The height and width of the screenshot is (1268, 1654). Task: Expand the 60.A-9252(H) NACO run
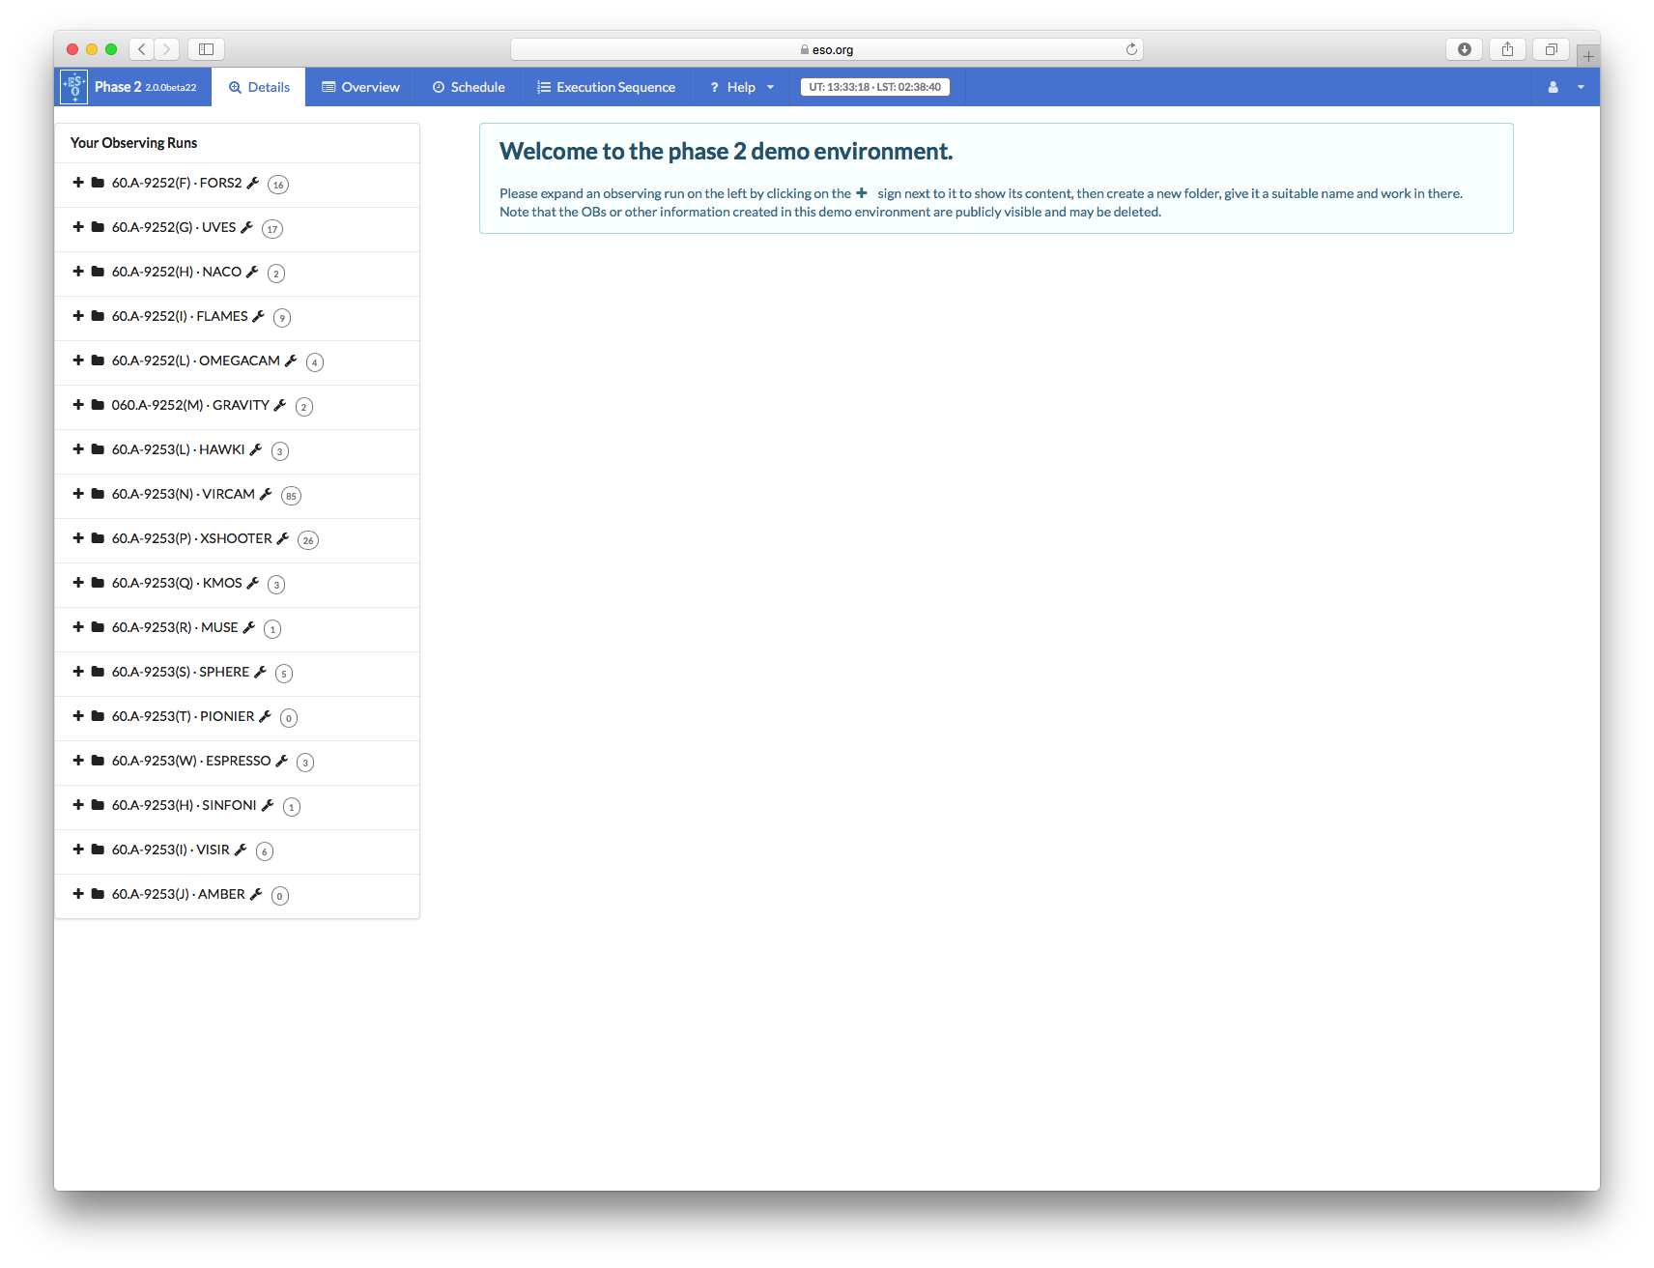pos(78,272)
